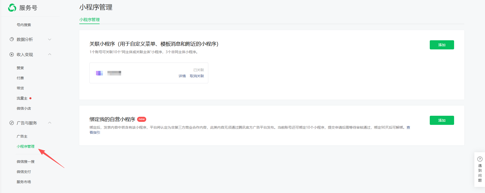
Task: Open 服务市场 sidebar entry
Action: 24,182
